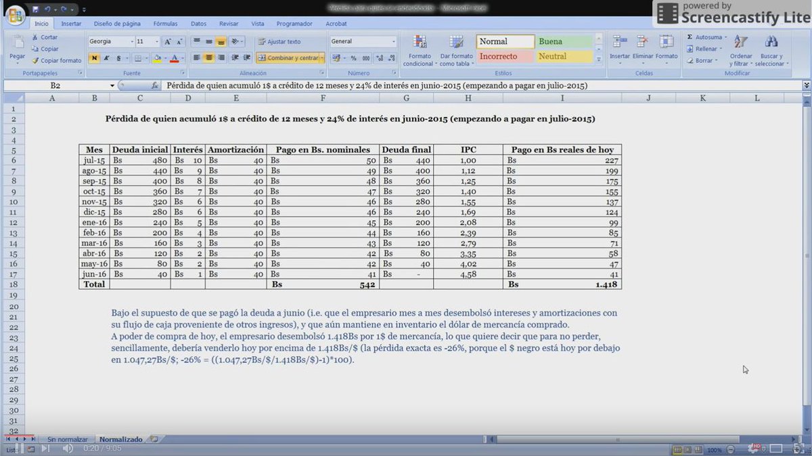
Task: Click the Redo arrow icon
Action: coord(64,9)
